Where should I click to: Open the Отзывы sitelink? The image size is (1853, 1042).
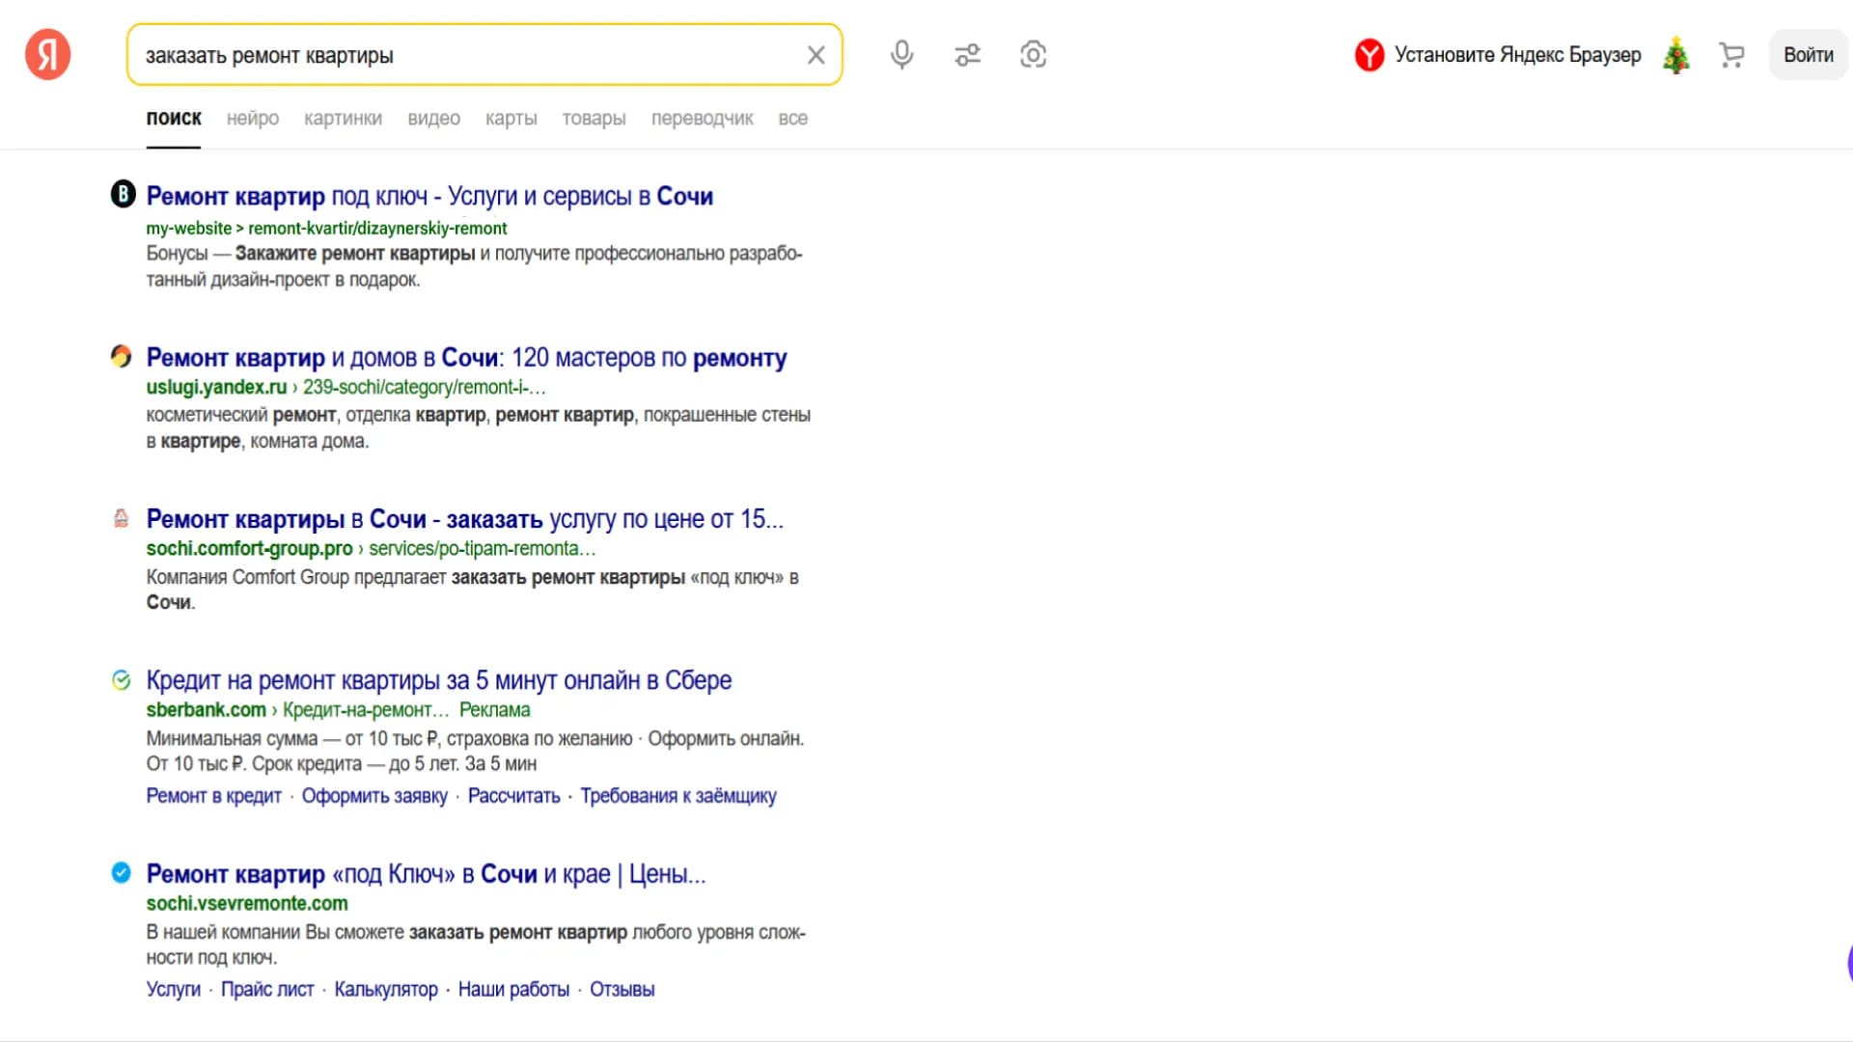(622, 990)
